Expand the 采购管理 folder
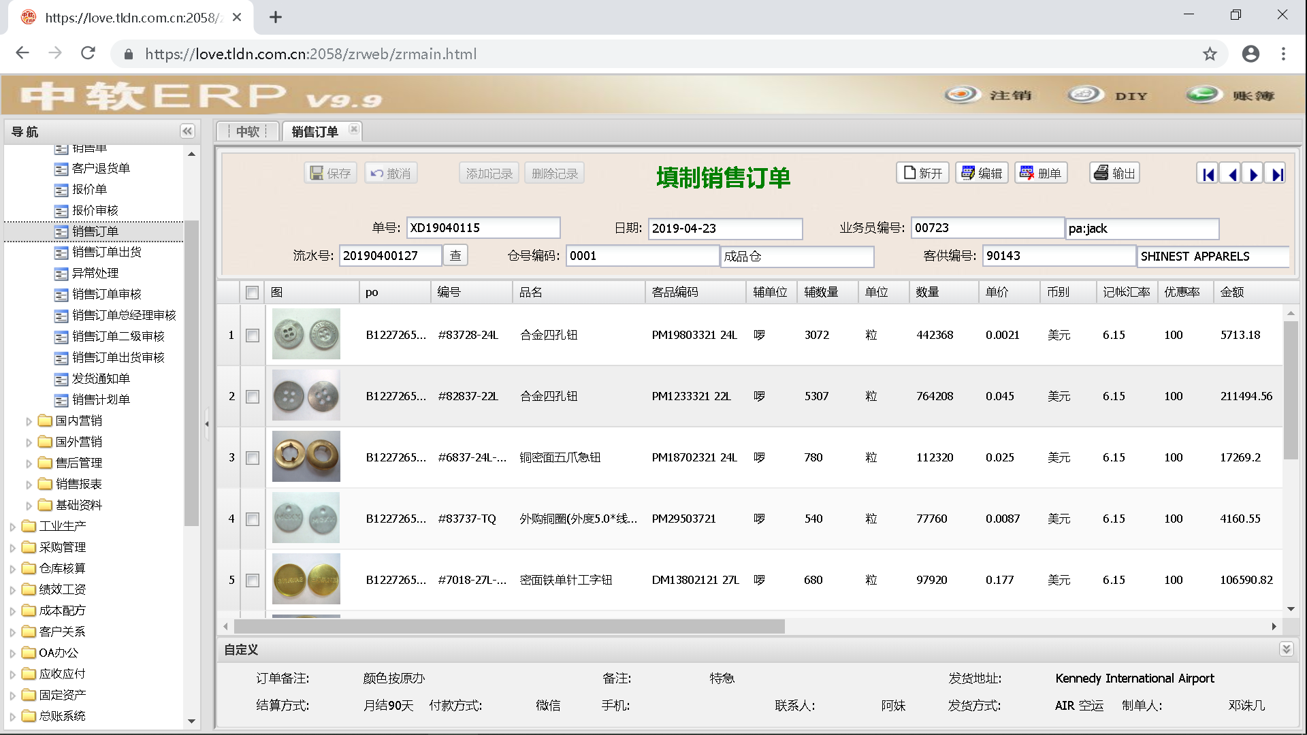This screenshot has height=735, width=1307. tap(12, 548)
